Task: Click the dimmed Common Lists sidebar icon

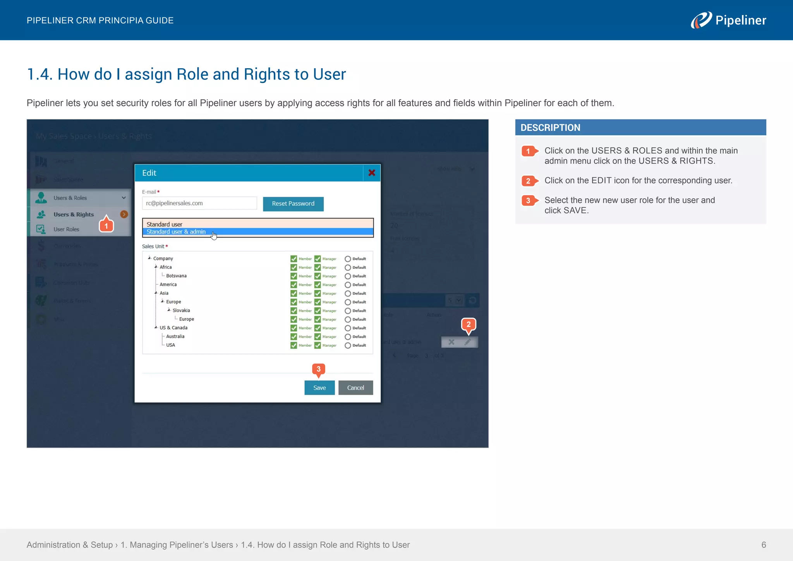Action: tap(41, 282)
